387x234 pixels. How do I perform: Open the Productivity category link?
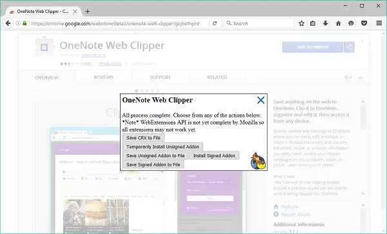[x=110, y=64]
